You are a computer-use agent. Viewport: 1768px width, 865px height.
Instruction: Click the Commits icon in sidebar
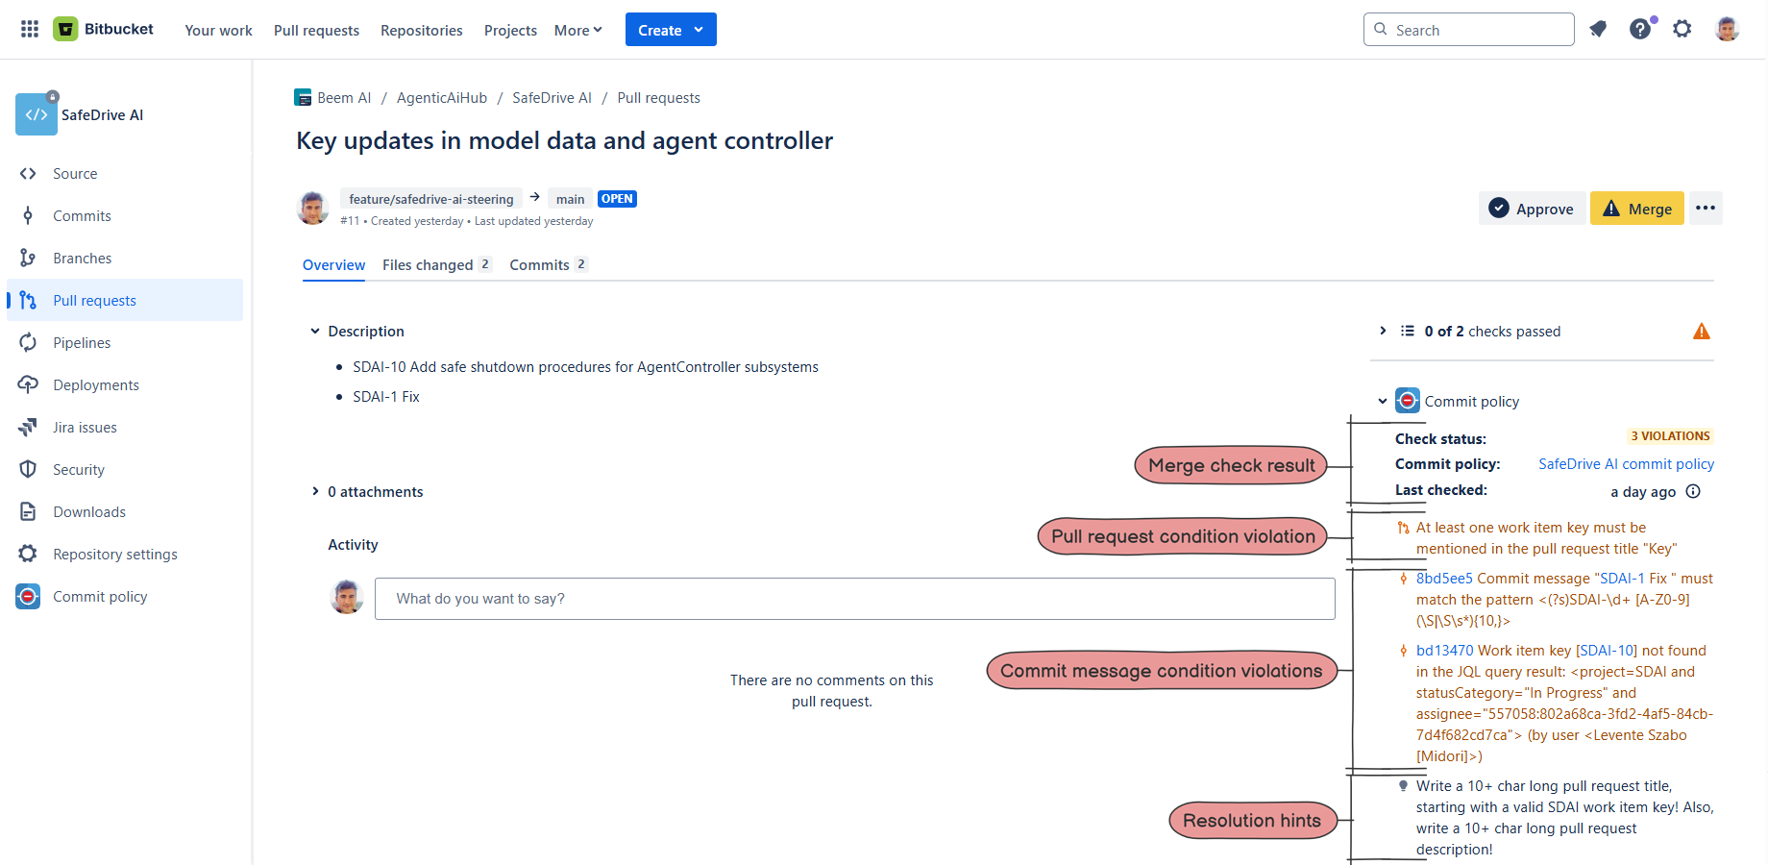tap(28, 216)
